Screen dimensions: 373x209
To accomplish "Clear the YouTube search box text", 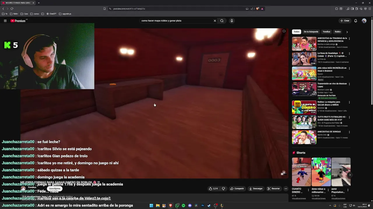I will [x=215, y=21].
